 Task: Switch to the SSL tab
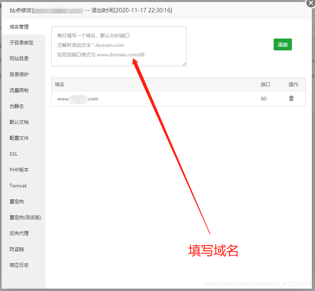[x=23, y=154]
